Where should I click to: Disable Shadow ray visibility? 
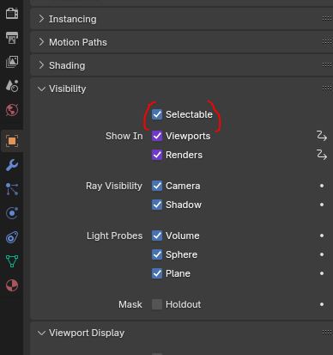point(157,205)
